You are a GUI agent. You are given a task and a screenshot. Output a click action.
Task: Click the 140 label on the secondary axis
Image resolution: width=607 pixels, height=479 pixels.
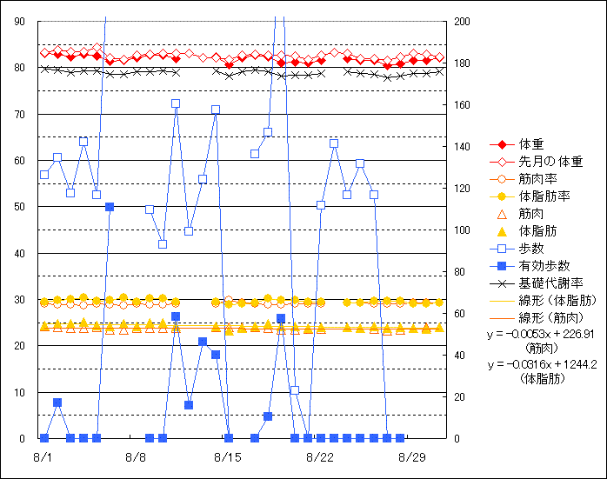point(463,147)
